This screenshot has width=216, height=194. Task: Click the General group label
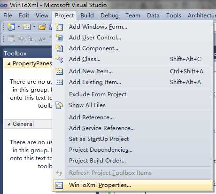click(x=23, y=124)
